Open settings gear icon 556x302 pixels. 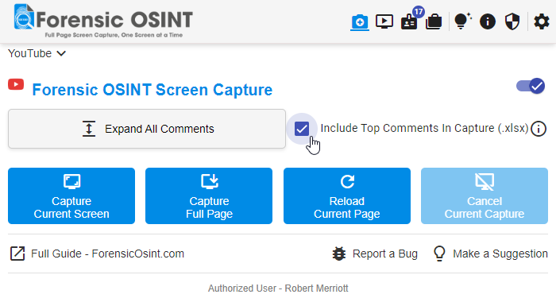[x=542, y=21]
